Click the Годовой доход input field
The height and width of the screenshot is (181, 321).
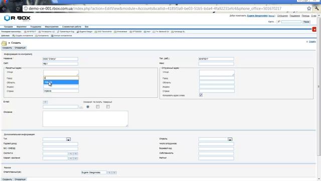[60, 144]
